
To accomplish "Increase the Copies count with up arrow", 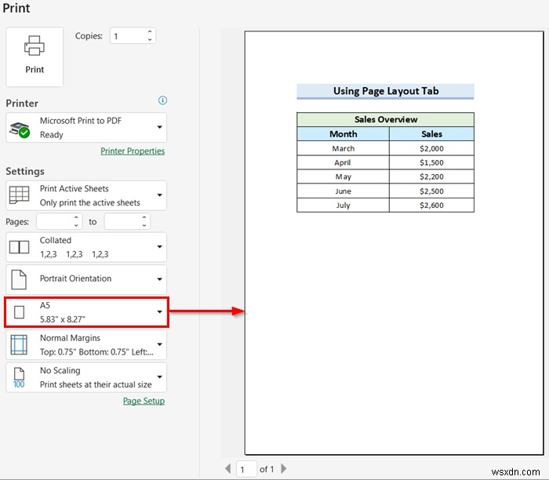I will (150, 31).
